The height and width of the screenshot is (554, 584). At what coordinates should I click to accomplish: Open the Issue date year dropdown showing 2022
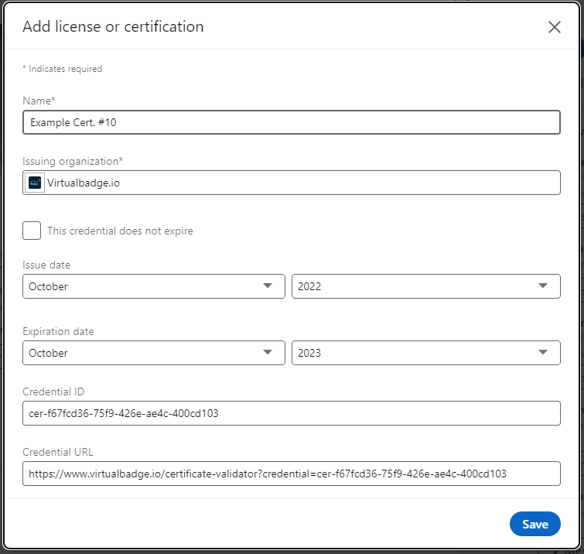coord(426,286)
